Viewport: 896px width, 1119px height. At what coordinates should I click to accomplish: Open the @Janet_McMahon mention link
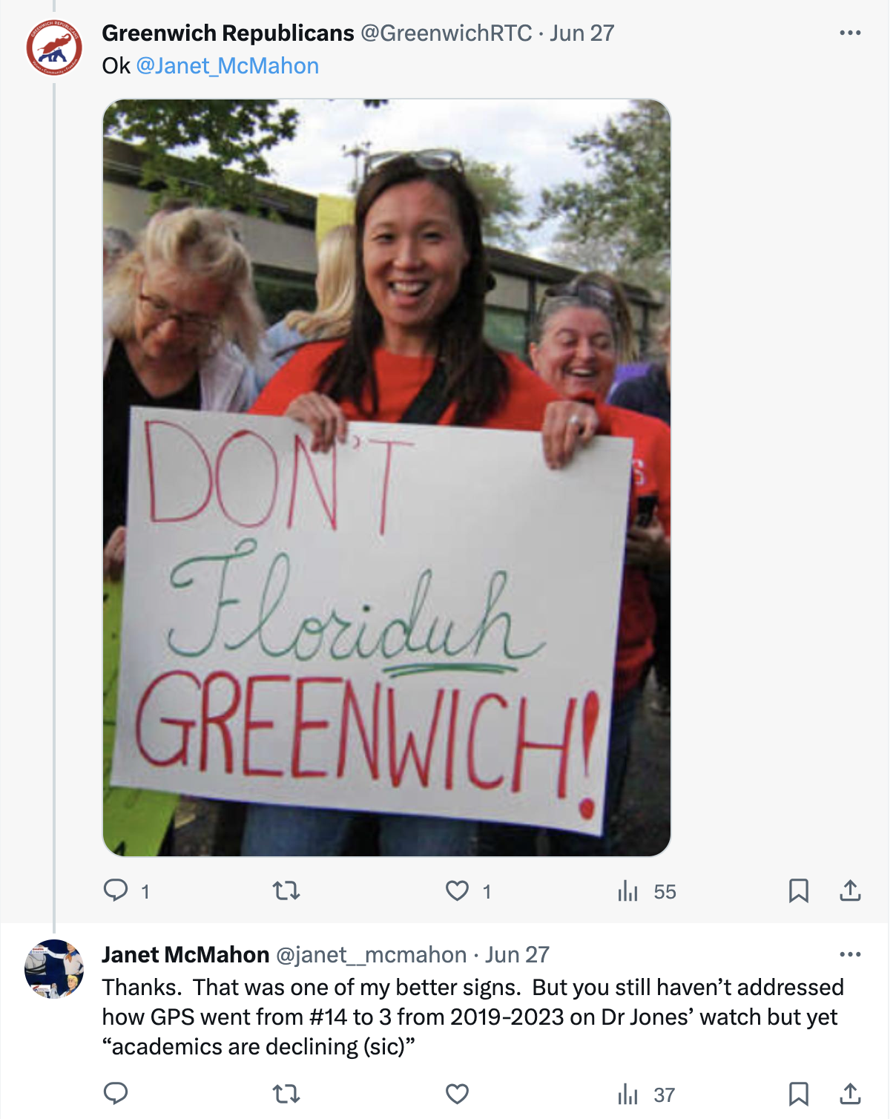228,66
